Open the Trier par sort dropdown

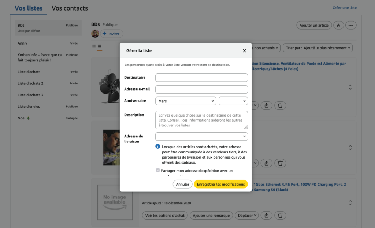coord(318,48)
